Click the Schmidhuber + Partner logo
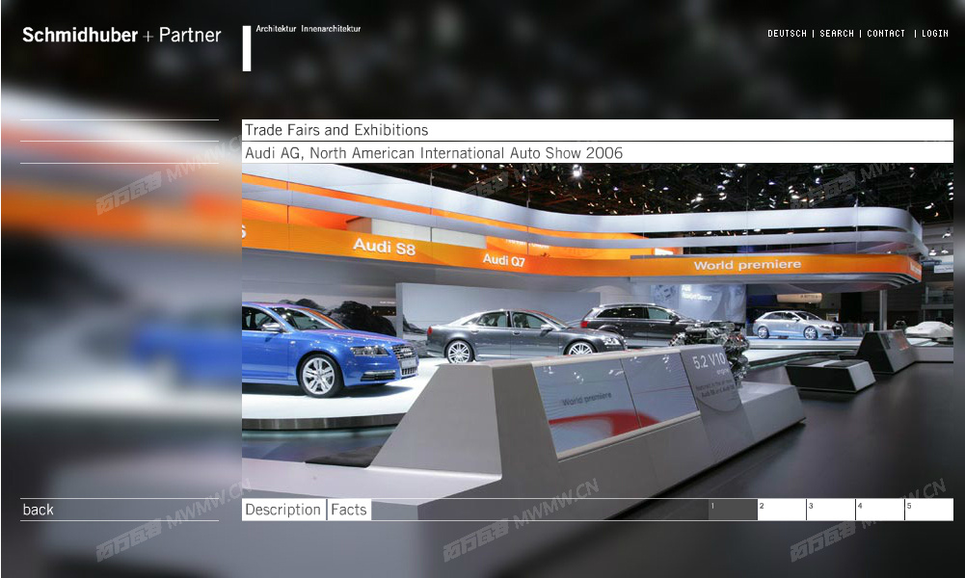The width and height of the screenshot is (965, 578). coord(121,35)
